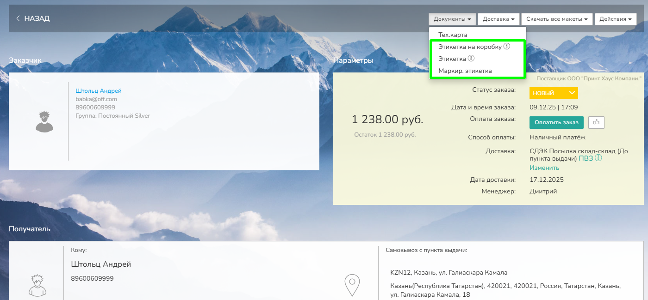Click the map pin location icon
The height and width of the screenshot is (300, 648).
click(352, 285)
